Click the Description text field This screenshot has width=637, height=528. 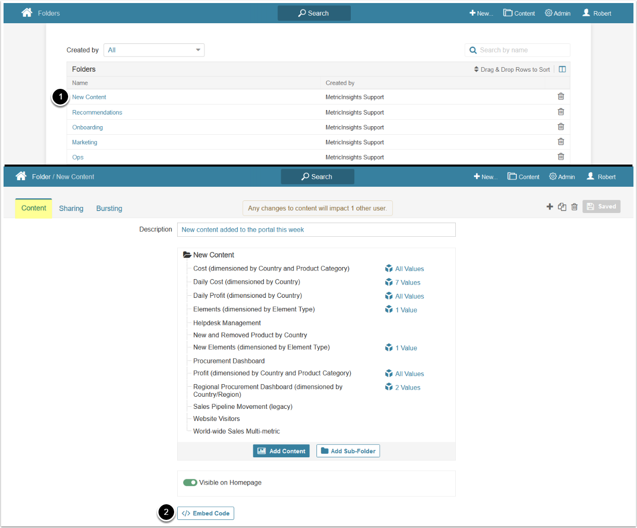coord(316,230)
